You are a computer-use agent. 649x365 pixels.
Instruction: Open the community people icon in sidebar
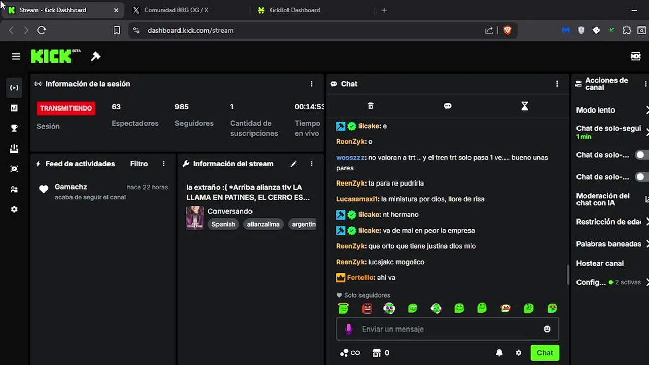(14, 189)
